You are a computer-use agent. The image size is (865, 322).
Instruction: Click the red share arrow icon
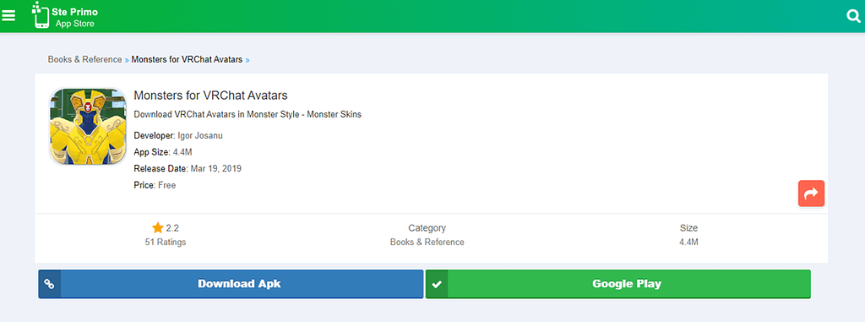coord(811,194)
